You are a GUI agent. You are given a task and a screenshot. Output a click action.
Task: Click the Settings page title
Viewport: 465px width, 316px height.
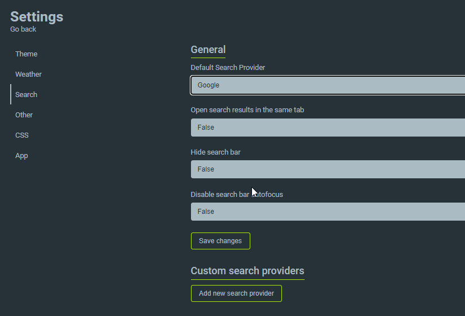(x=37, y=17)
